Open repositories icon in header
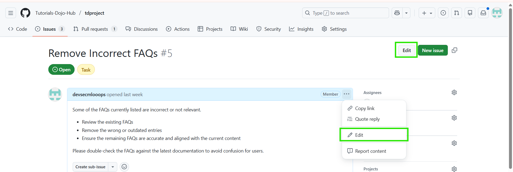This screenshot has height=172, width=513. click(x=470, y=13)
